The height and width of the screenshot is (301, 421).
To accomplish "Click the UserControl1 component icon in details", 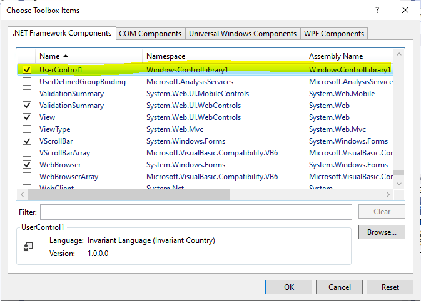I will coord(28,247).
